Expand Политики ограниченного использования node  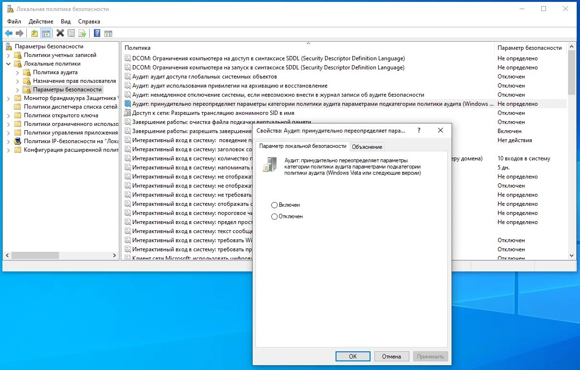point(9,124)
